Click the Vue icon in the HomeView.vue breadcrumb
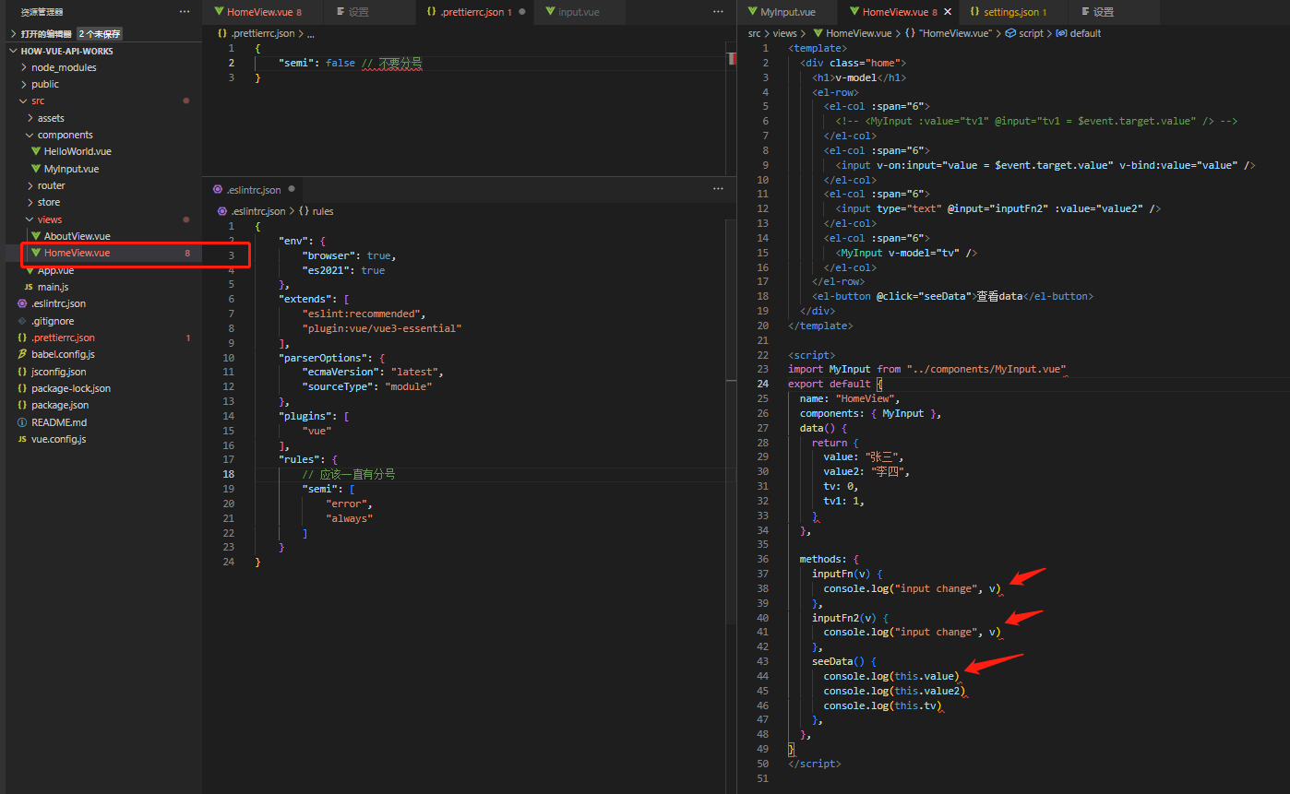Viewport: 1290px width, 794px height. [x=818, y=33]
